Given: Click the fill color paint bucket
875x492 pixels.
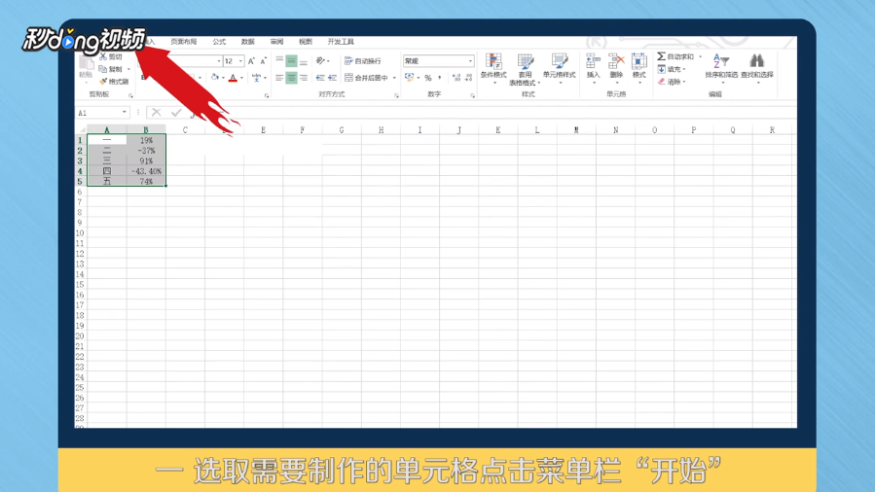Looking at the screenshot, I should [215, 78].
